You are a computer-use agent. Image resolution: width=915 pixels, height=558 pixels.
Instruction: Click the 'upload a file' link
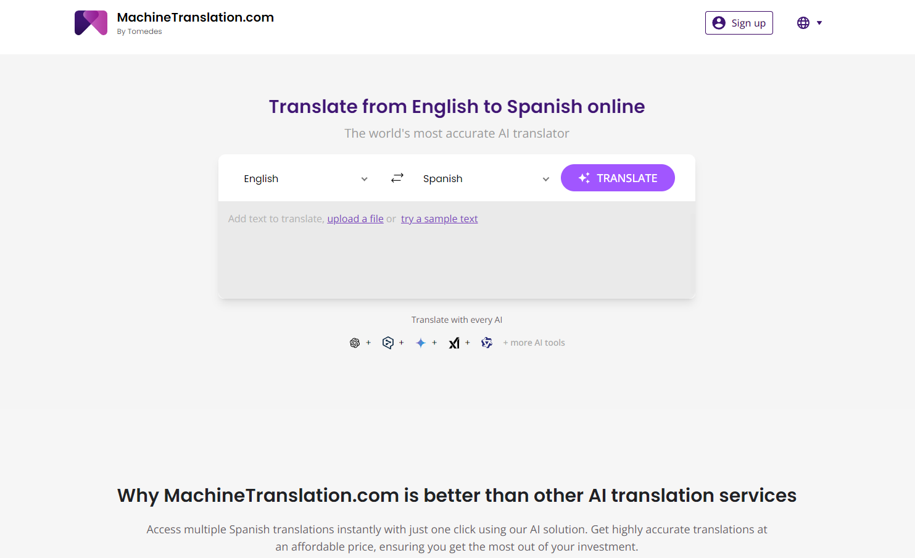(x=355, y=219)
